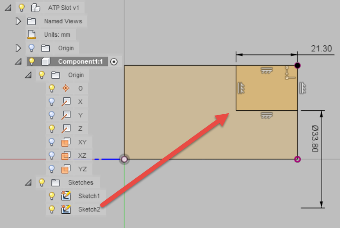The height and width of the screenshot is (228, 340).
Task: Show the top-level Origin folder bulb
Action: coord(32,48)
